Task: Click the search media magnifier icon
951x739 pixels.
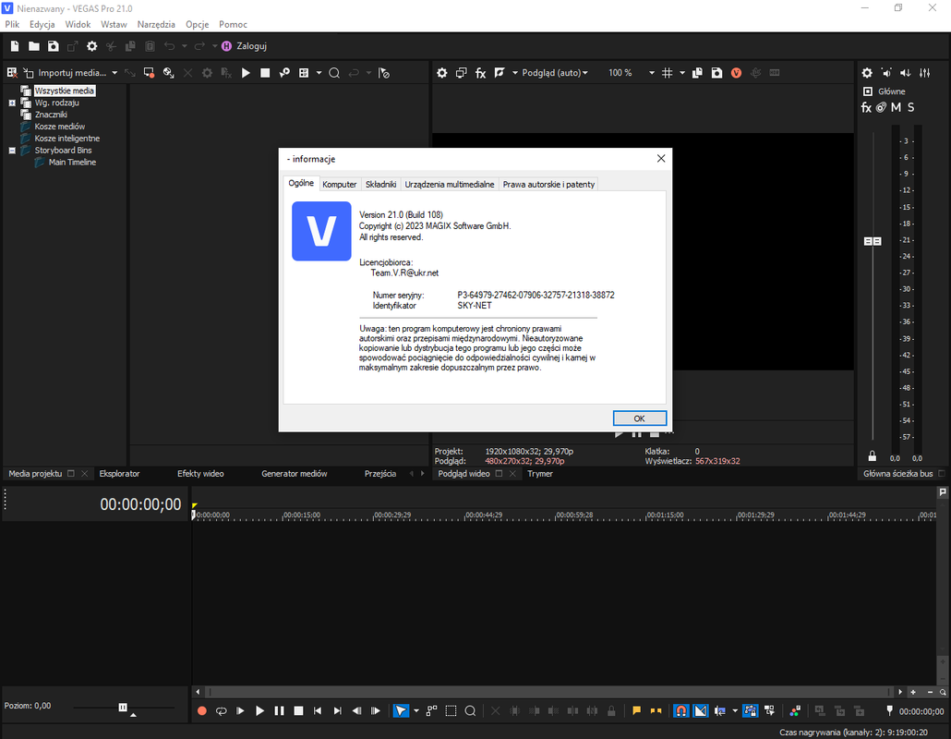Action: (334, 73)
